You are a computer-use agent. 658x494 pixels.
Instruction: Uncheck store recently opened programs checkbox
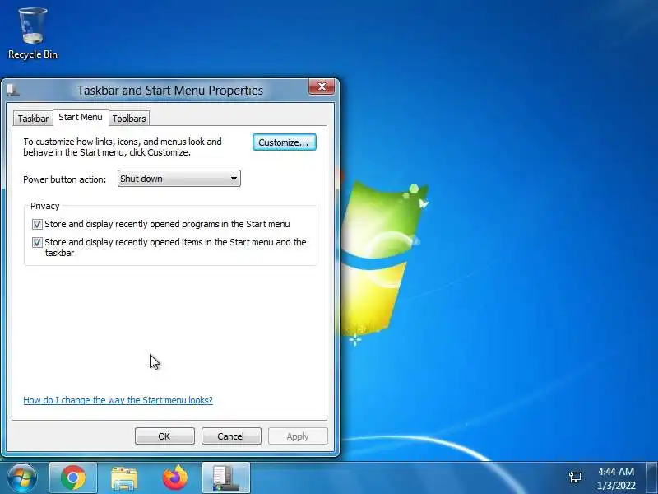point(37,224)
